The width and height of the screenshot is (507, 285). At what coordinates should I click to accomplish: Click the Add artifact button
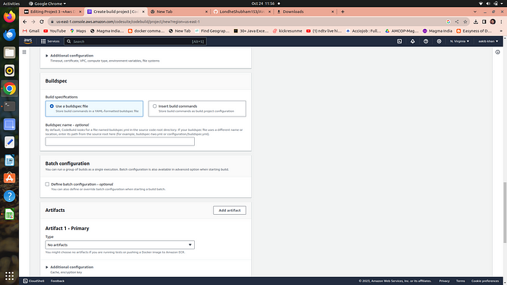tap(230, 210)
